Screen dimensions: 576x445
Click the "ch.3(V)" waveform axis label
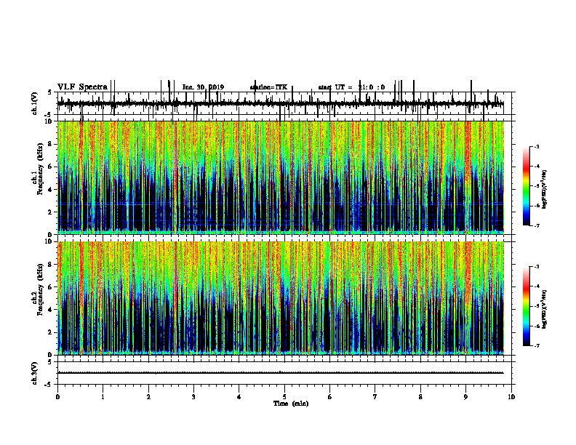(35, 373)
